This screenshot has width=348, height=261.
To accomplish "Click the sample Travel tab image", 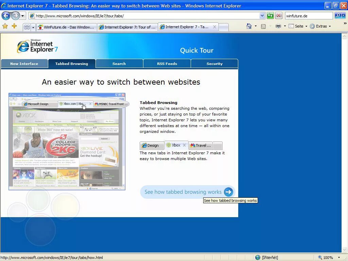I will (x=201, y=145).
